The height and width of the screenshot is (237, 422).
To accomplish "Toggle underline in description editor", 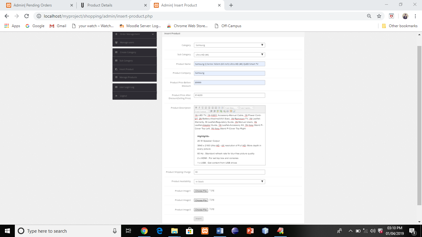I will click(203, 107).
